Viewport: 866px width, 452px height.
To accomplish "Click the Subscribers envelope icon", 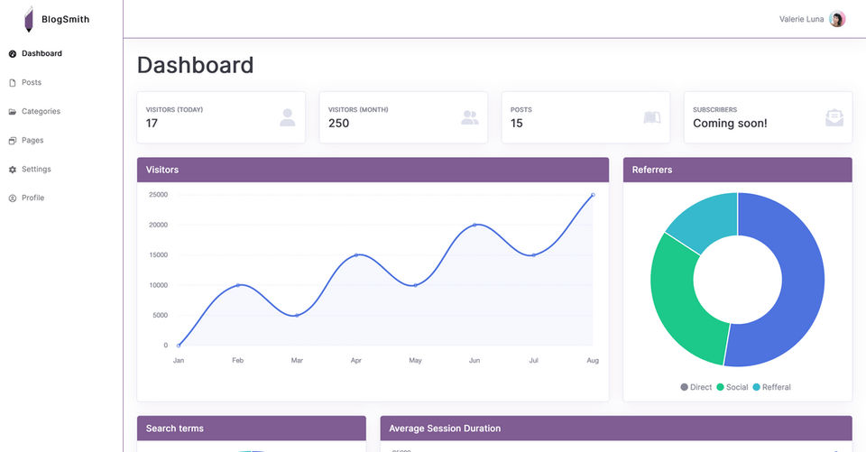I will tap(834, 117).
